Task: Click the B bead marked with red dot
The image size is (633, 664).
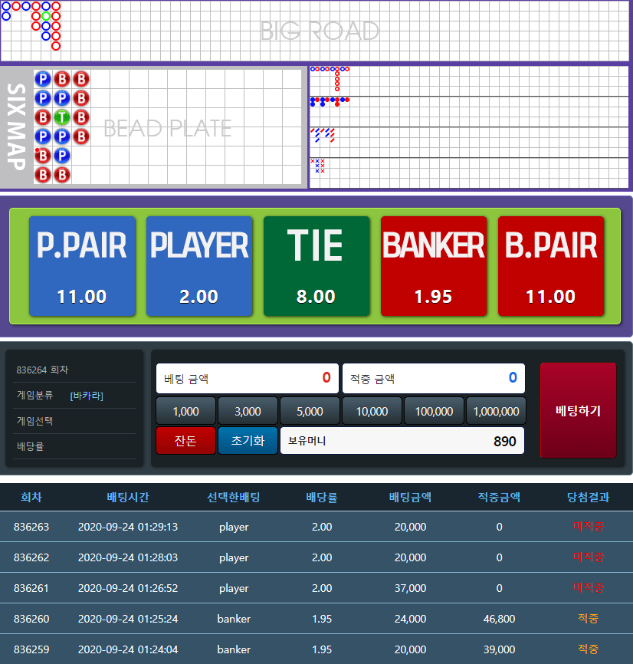Action: 43,156
